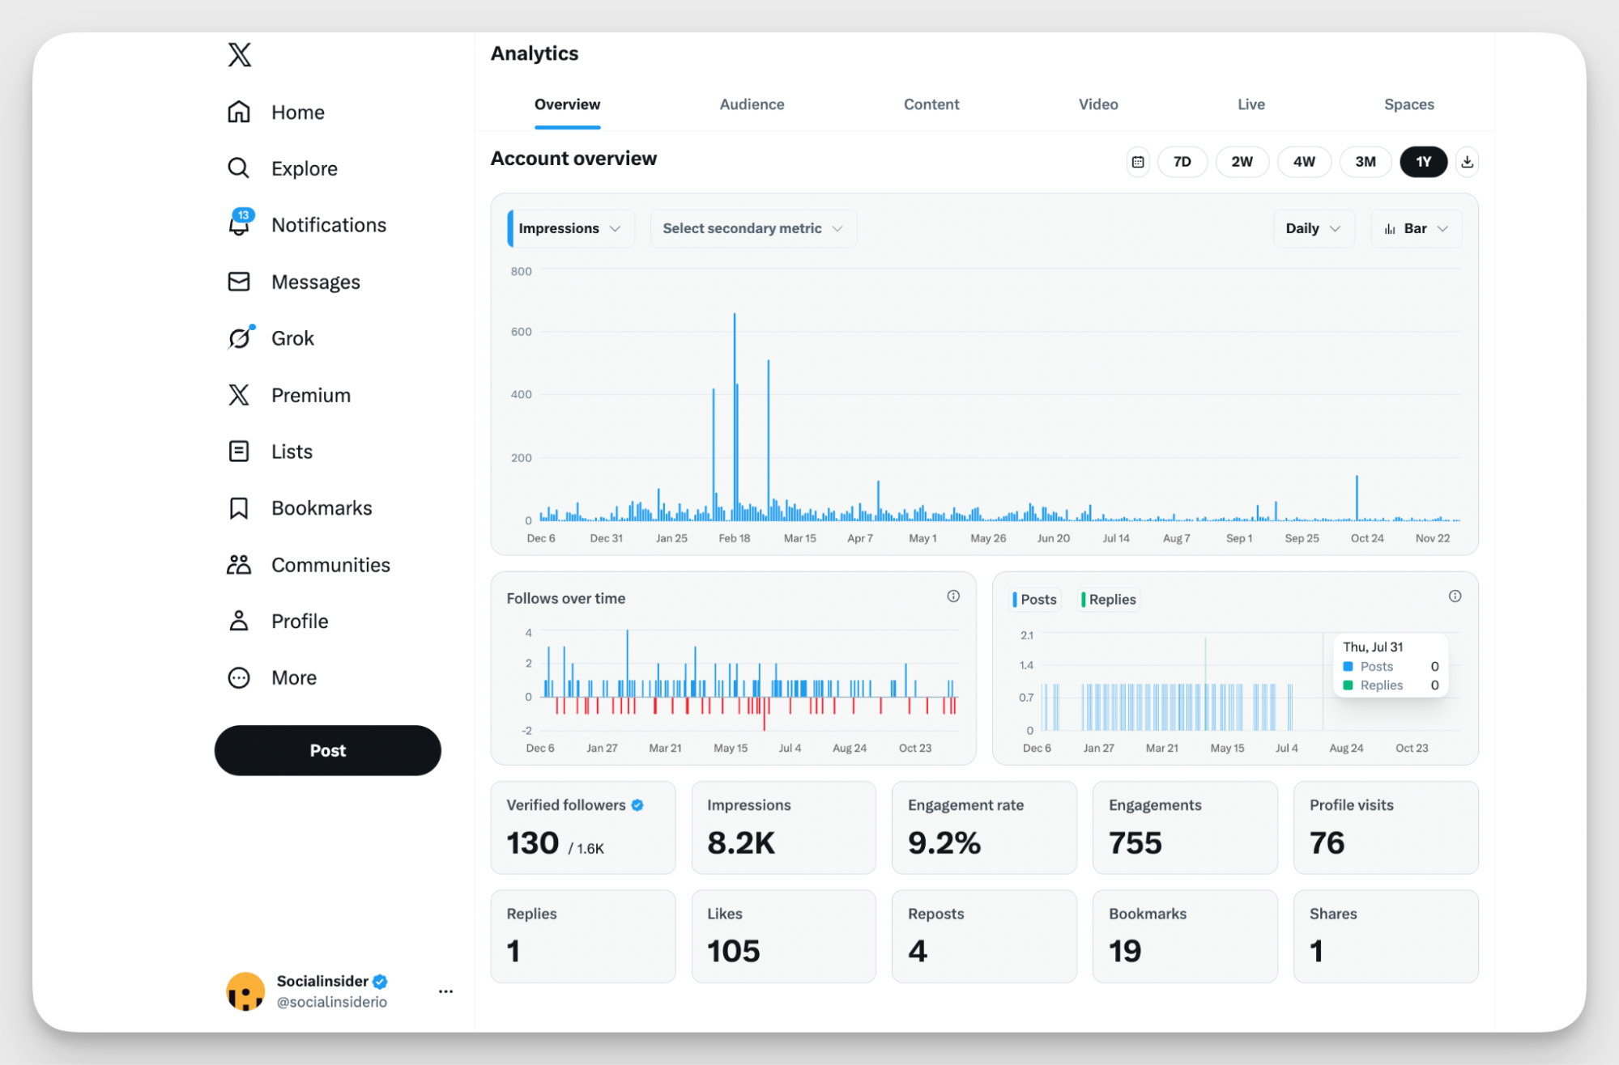Open the Daily granularity dropdown
Image resolution: width=1619 pixels, height=1065 pixels.
pos(1312,228)
